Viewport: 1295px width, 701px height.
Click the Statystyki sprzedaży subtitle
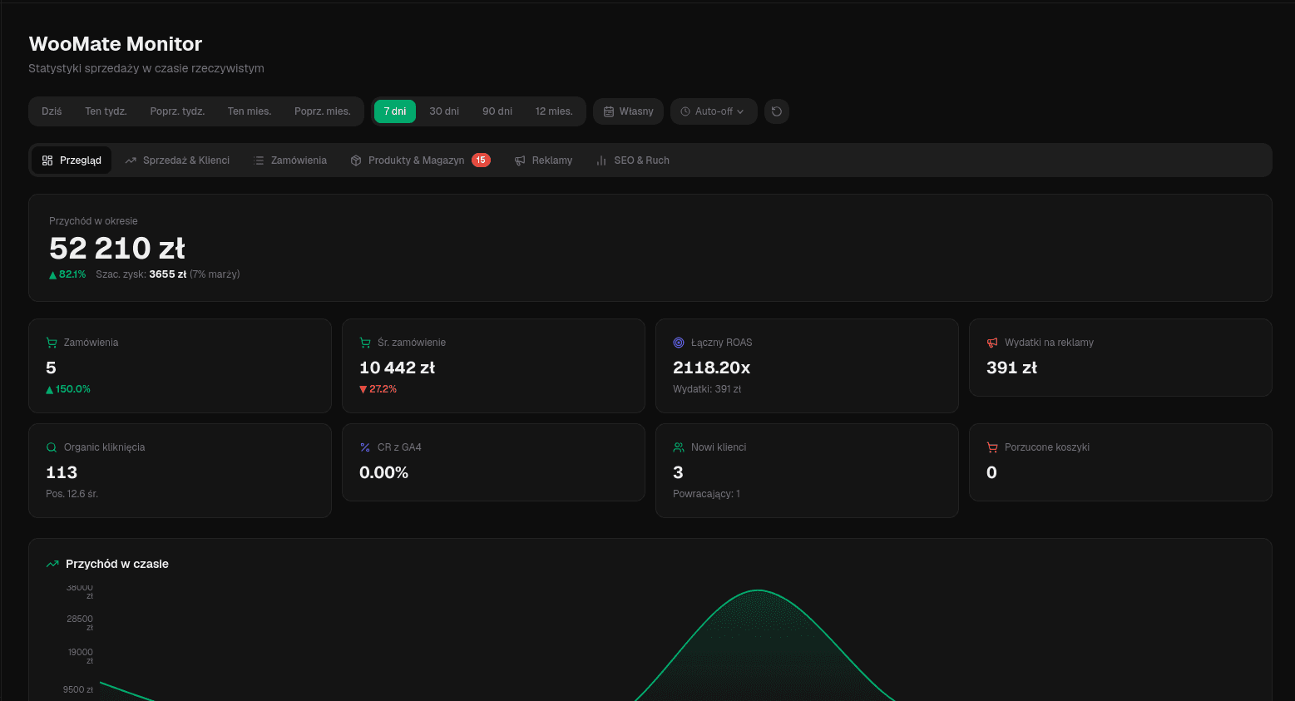[x=146, y=68]
